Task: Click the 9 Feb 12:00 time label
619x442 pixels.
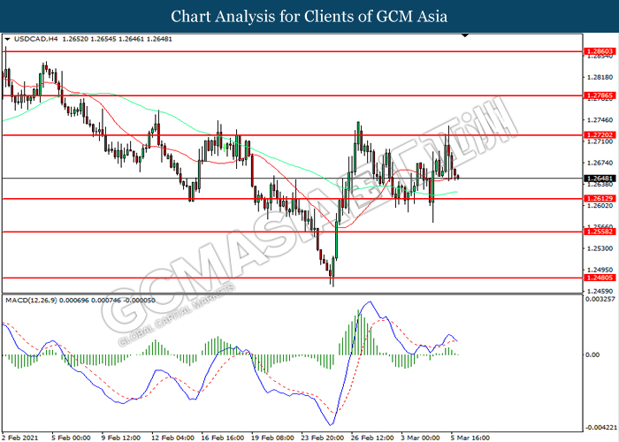Action: (121, 438)
